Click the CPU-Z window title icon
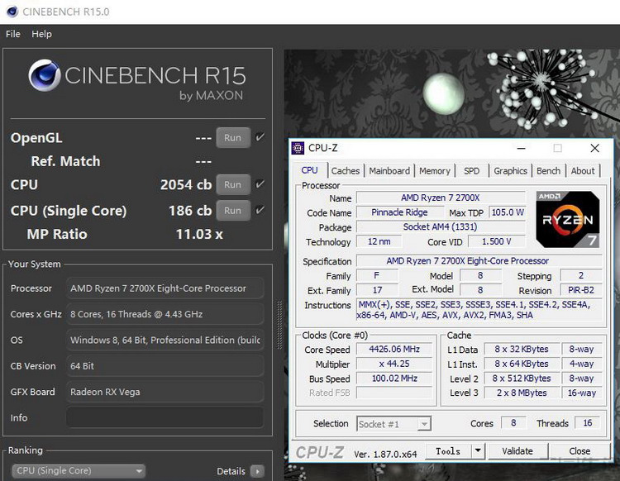620x481 pixels. 298,148
